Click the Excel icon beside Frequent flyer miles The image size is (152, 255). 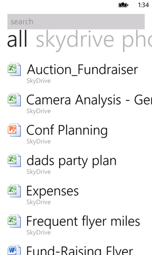(x=14, y=221)
